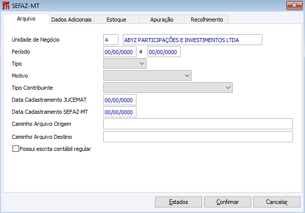305x213 pixels.
Task: Click the Tipo Contribuinte label
Action: tap(32, 88)
